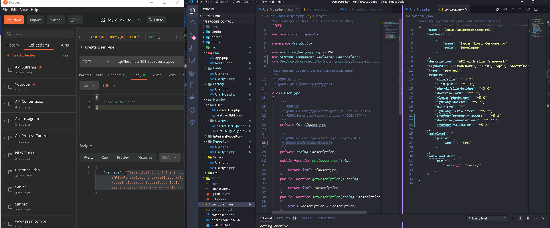Open the Remote Explorer activity icon
This screenshot has height=228, width=550.
coord(192,60)
